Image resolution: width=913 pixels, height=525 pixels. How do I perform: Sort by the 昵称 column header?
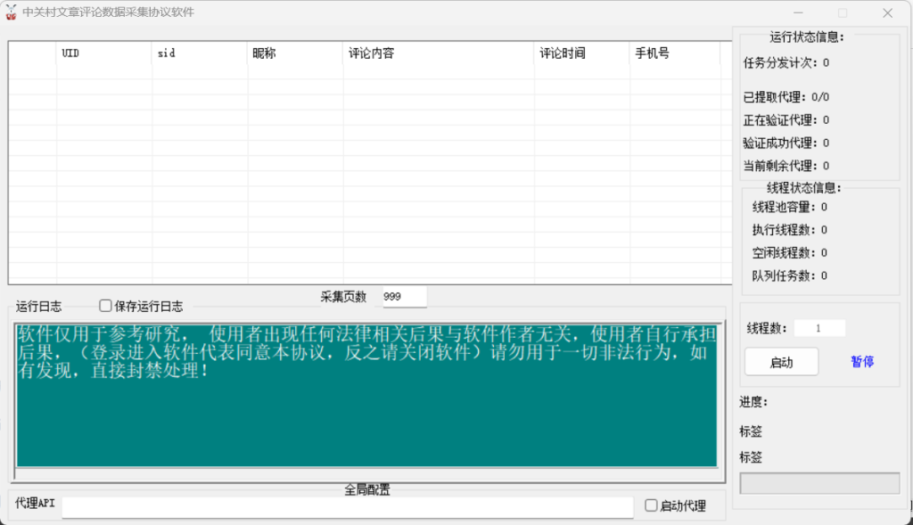point(295,53)
